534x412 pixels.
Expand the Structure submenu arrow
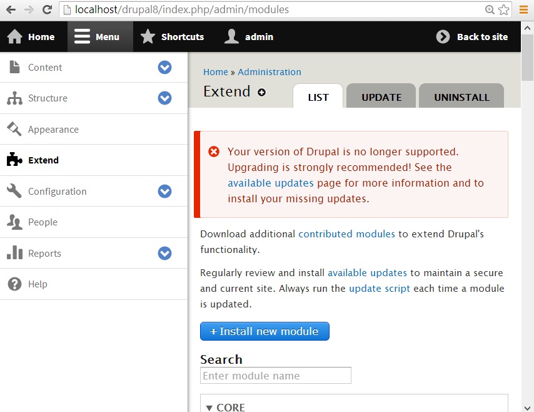(164, 98)
